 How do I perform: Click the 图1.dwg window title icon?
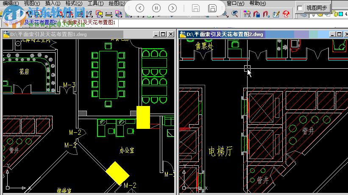tap(6, 34)
